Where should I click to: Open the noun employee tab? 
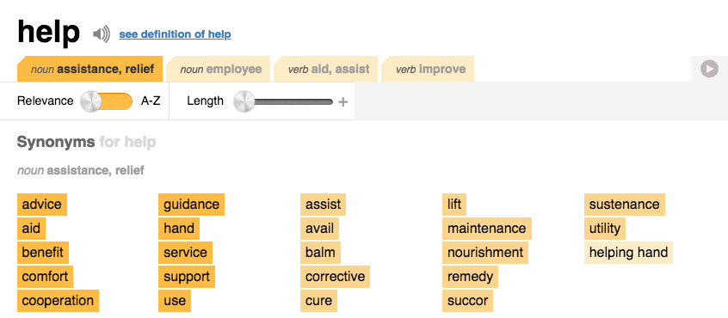click(219, 69)
